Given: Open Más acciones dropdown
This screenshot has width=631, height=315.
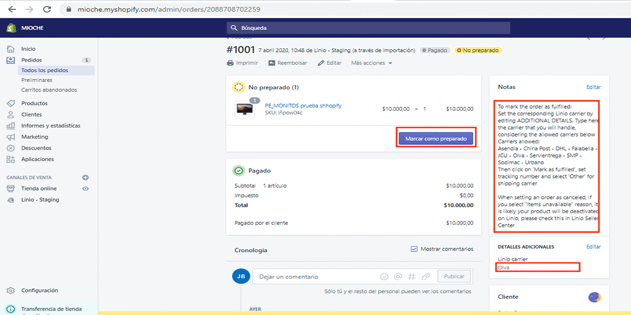Looking at the screenshot, I should 372,63.
